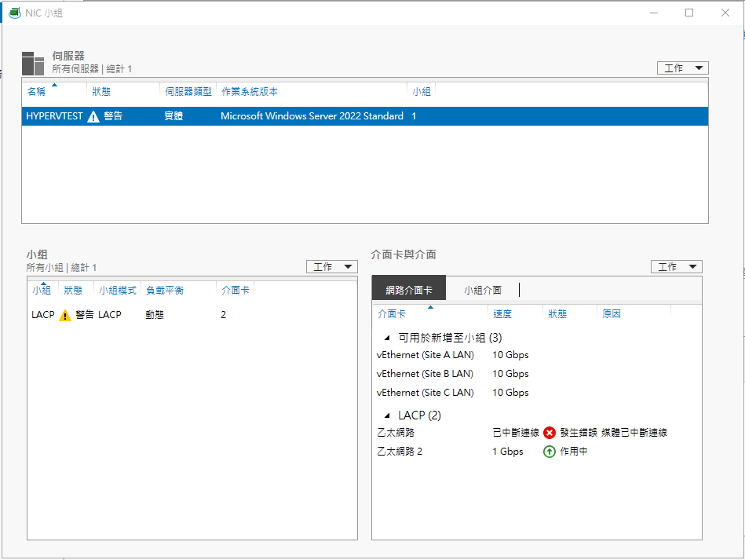Open the 工作 dropdown in 介面卡與介面 section
The height and width of the screenshot is (560, 745).
coord(677,267)
